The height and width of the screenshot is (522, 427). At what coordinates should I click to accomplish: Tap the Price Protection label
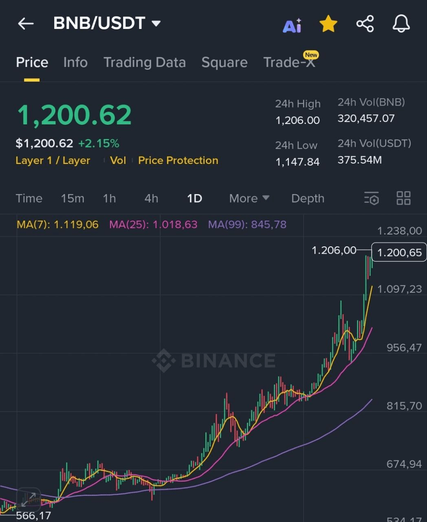coord(178,160)
